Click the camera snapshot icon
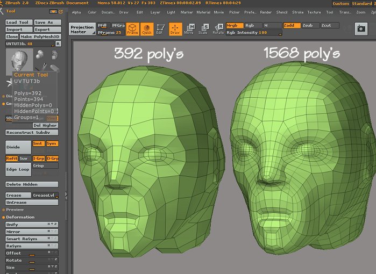The image size is (376, 274). [x=361, y=28]
